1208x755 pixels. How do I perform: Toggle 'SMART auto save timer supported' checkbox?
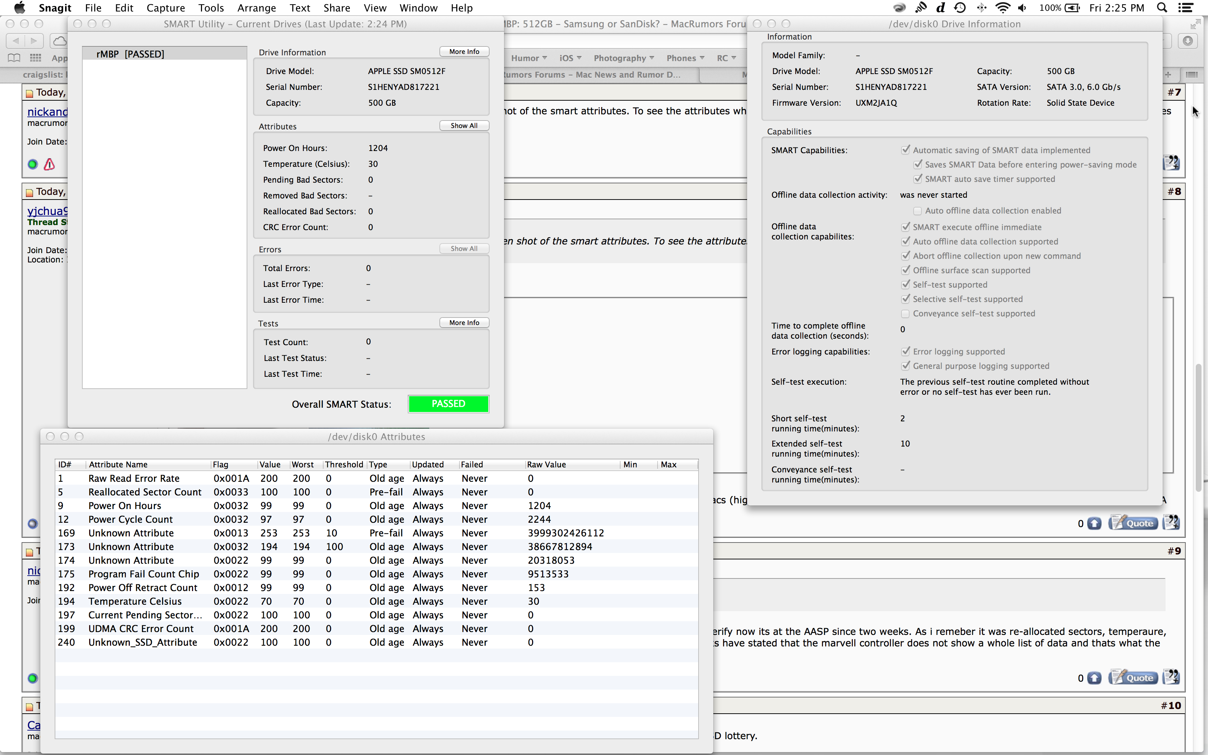[x=918, y=179]
